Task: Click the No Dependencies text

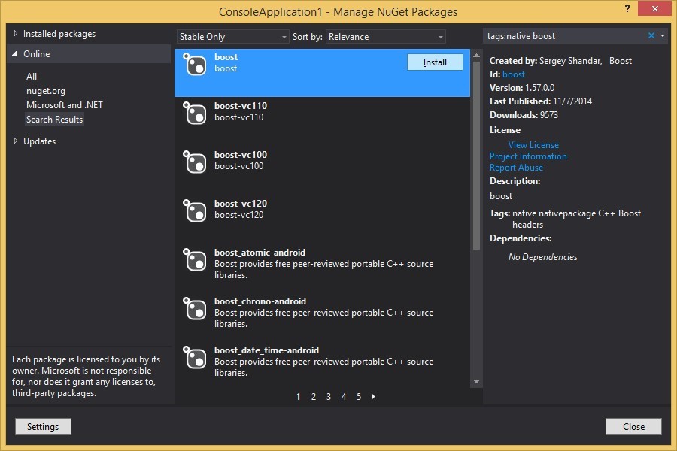Action: click(x=542, y=257)
